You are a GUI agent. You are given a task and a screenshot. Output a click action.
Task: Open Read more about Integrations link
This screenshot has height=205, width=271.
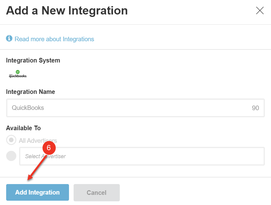pyautogui.click(x=54, y=39)
